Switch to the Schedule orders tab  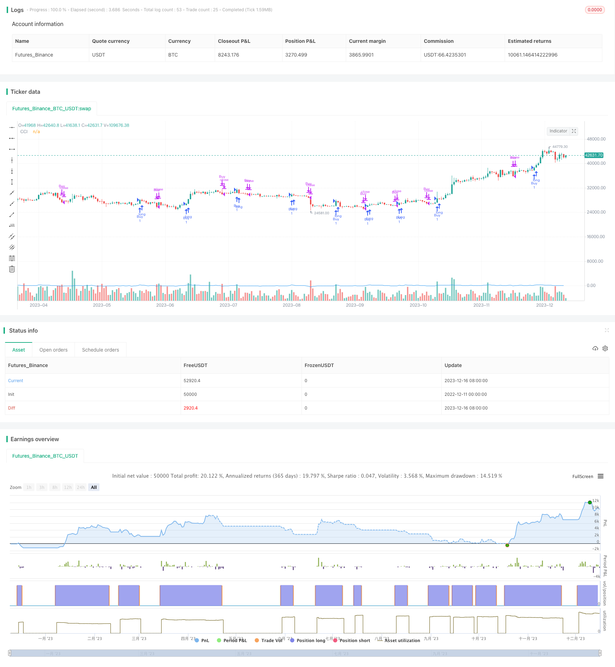click(x=101, y=350)
